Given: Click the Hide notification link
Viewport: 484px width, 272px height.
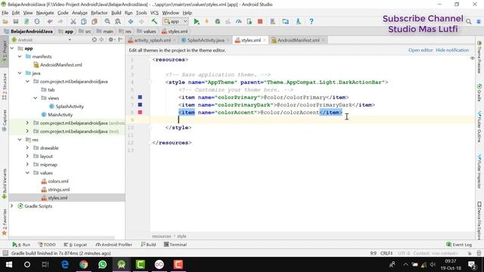Looking at the screenshot, I should [452, 50].
